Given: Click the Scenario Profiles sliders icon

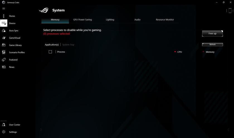Looking at the screenshot, I should 4,52.
